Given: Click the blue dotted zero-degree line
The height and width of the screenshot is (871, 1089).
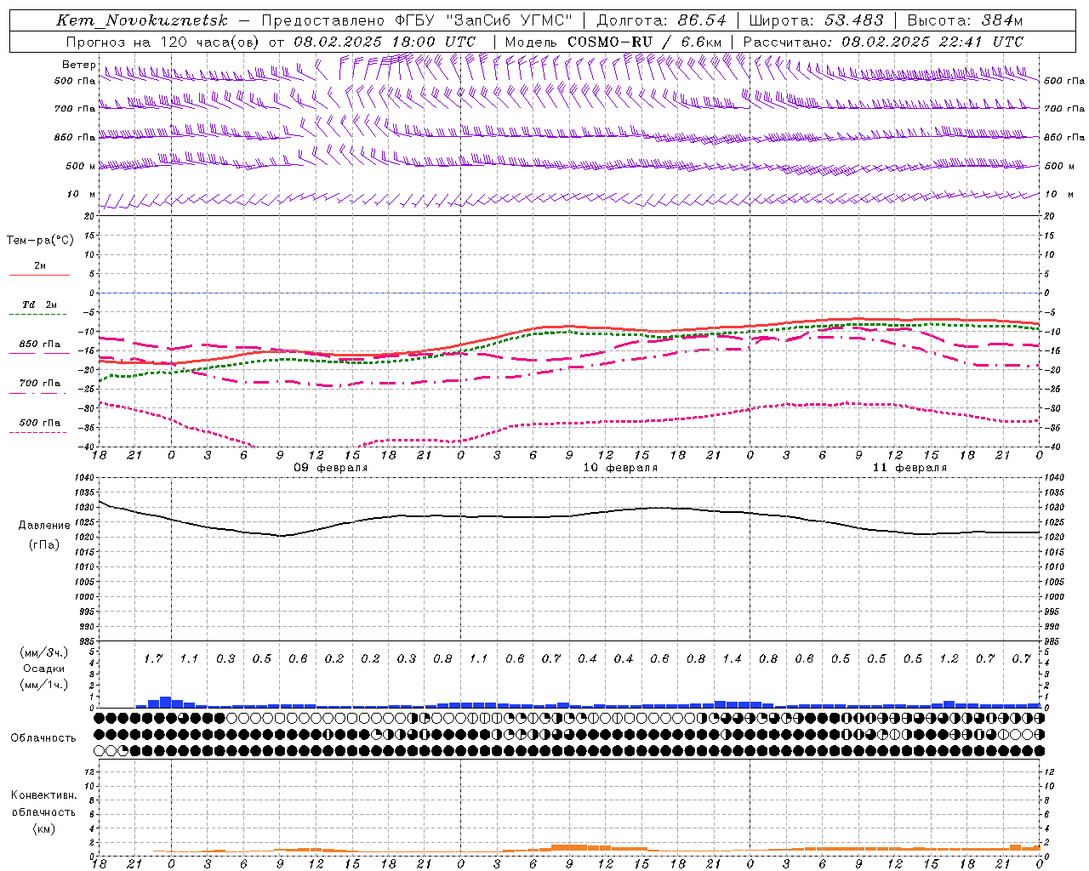Looking at the screenshot, I should (569, 293).
